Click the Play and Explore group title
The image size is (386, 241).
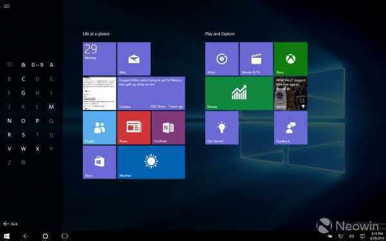coord(220,34)
